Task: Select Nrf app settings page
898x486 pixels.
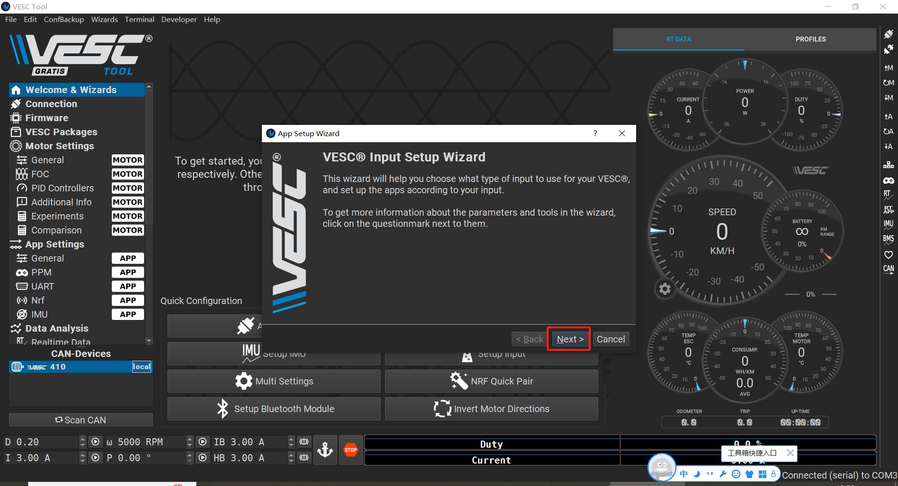Action: 77,300
